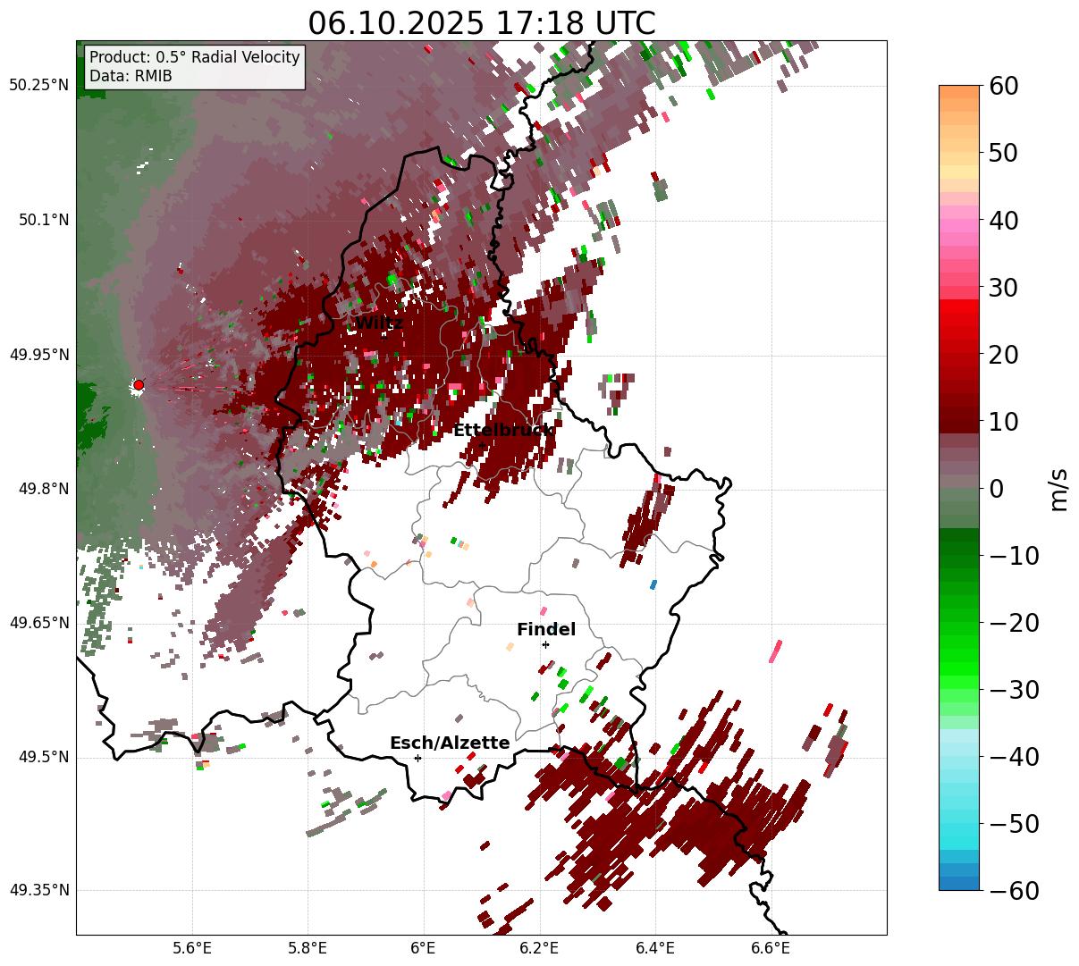Click the Esch/Alzette station cross marker
Screen dimensions: 1079x966
417,758
